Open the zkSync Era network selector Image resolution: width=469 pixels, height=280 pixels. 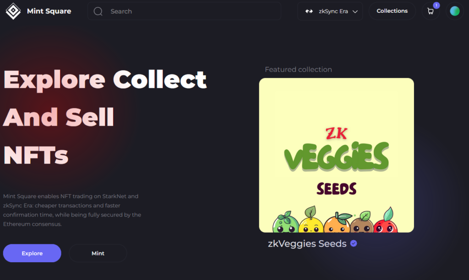coord(330,11)
